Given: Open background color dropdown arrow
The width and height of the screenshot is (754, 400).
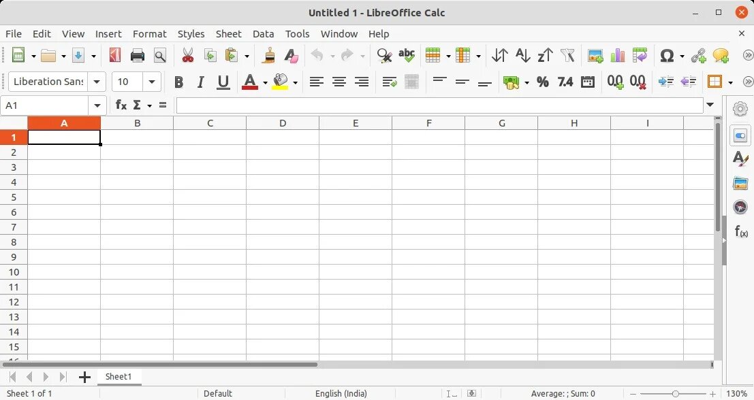Looking at the screenshot, I should (x=295, y=82).
